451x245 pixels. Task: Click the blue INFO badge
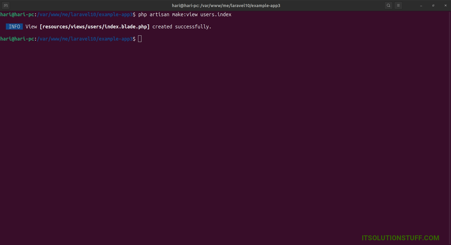pyautogui.click(x=14, y=27)
